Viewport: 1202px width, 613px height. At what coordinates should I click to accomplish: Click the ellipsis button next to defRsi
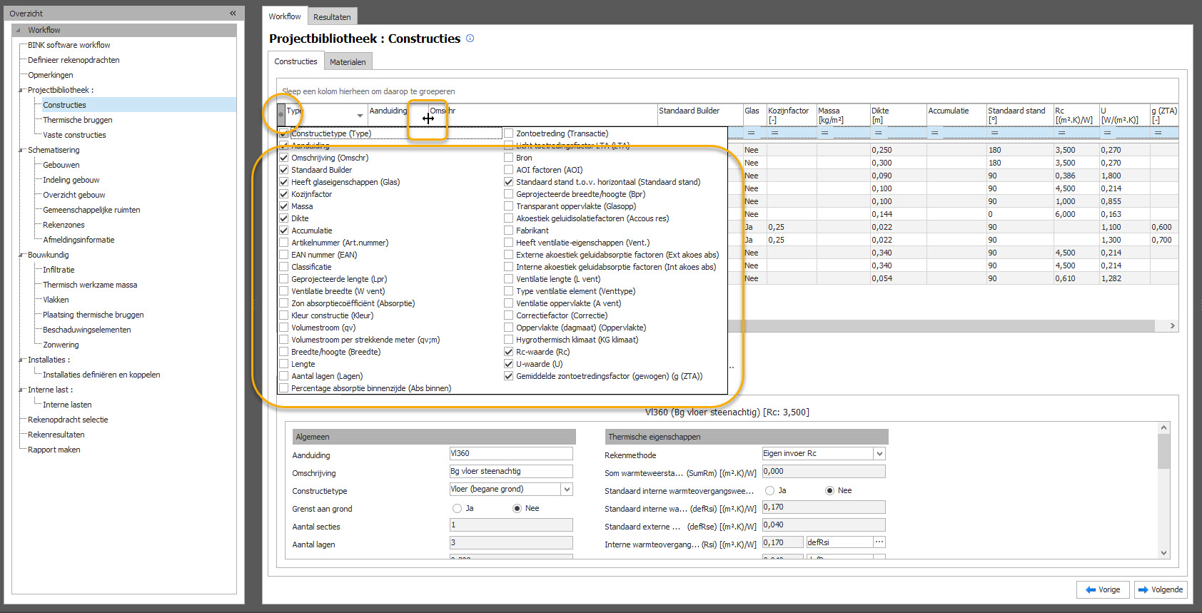tap(879, 542)
